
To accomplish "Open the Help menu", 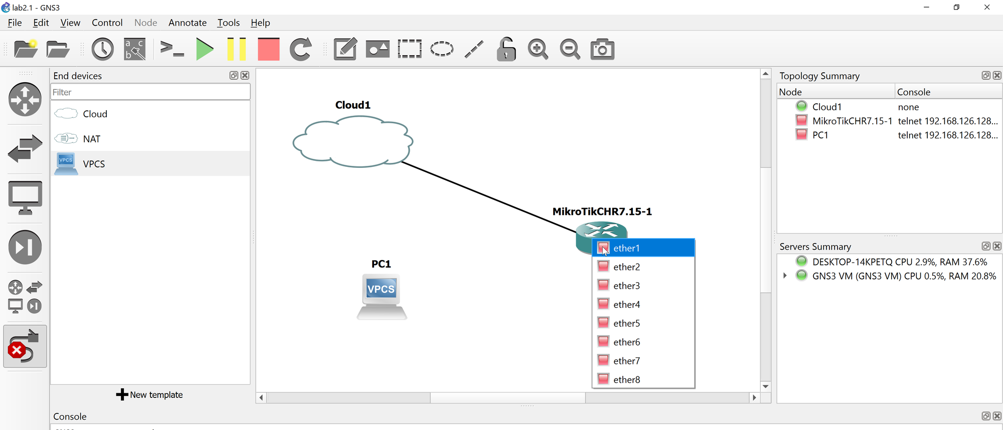I will (x=260, y=23).
